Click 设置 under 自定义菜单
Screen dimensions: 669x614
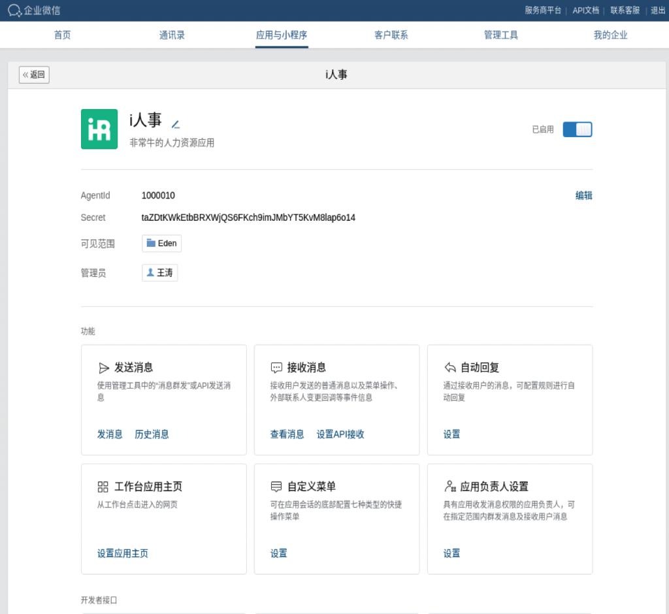tap(278, 553)
